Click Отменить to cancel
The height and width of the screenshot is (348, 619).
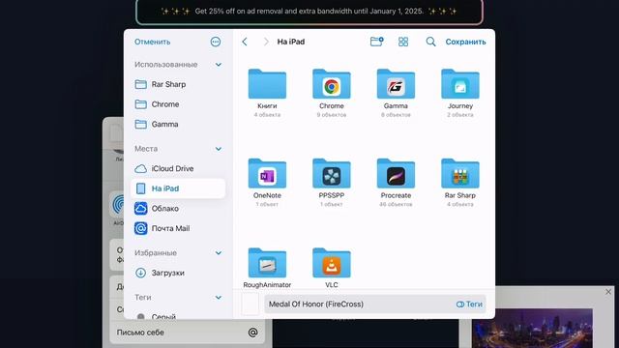[x=153, y=42]
